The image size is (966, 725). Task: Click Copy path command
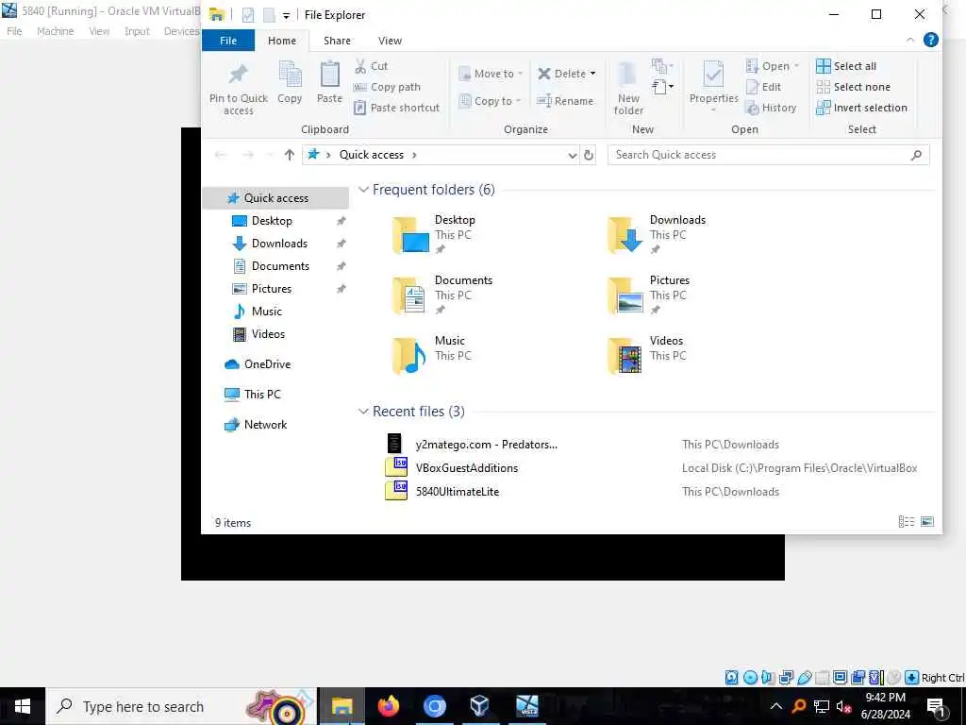click(387, 87)
